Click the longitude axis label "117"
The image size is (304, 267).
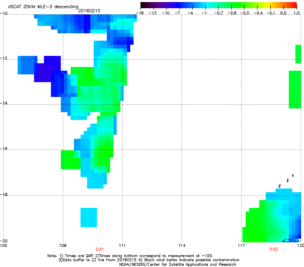coord(241,246)
